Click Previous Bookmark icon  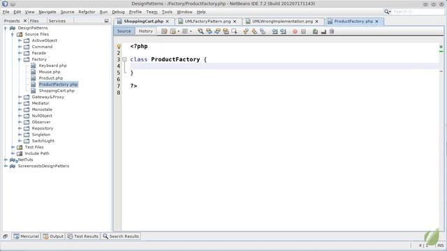click(246, 31)
